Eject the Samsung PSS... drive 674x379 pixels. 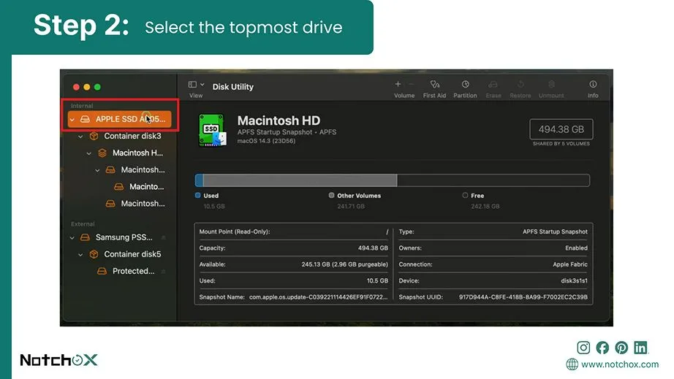click(163, 238)
